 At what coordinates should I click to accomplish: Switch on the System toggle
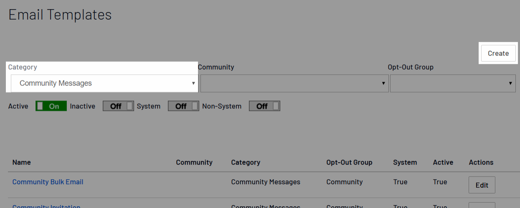(x=183, y=106)
